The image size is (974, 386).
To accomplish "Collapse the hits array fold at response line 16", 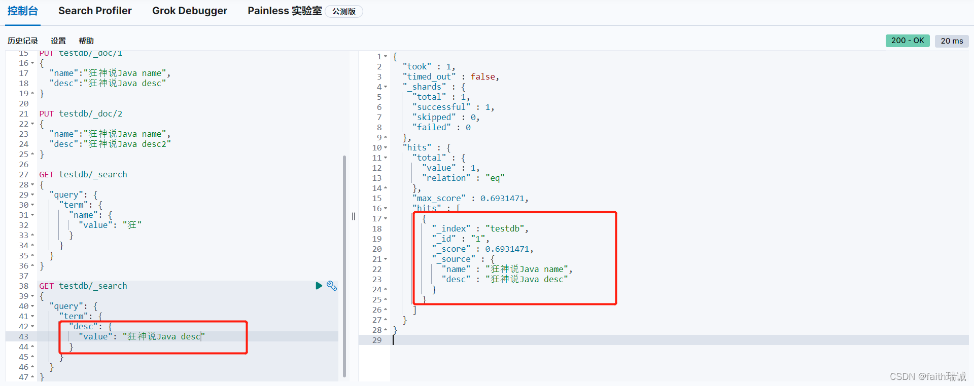I will click(x=386, y=209).
